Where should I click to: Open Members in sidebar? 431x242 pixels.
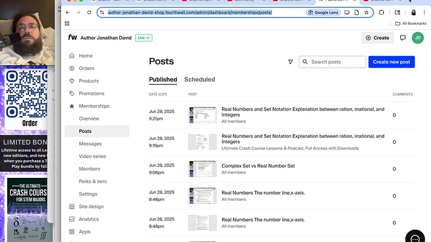pos(90,169)
